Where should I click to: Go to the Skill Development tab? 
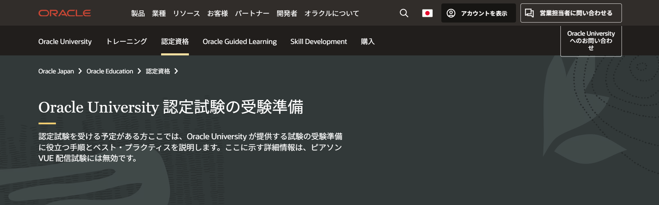point(318,42)
